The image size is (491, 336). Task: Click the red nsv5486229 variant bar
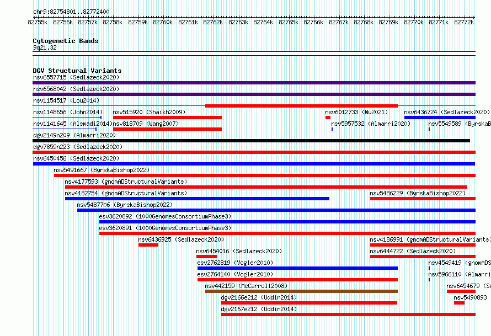coord(423,199)
